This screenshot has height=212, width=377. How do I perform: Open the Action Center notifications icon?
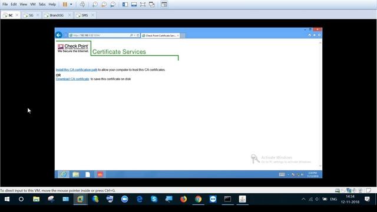coord(367,199)
